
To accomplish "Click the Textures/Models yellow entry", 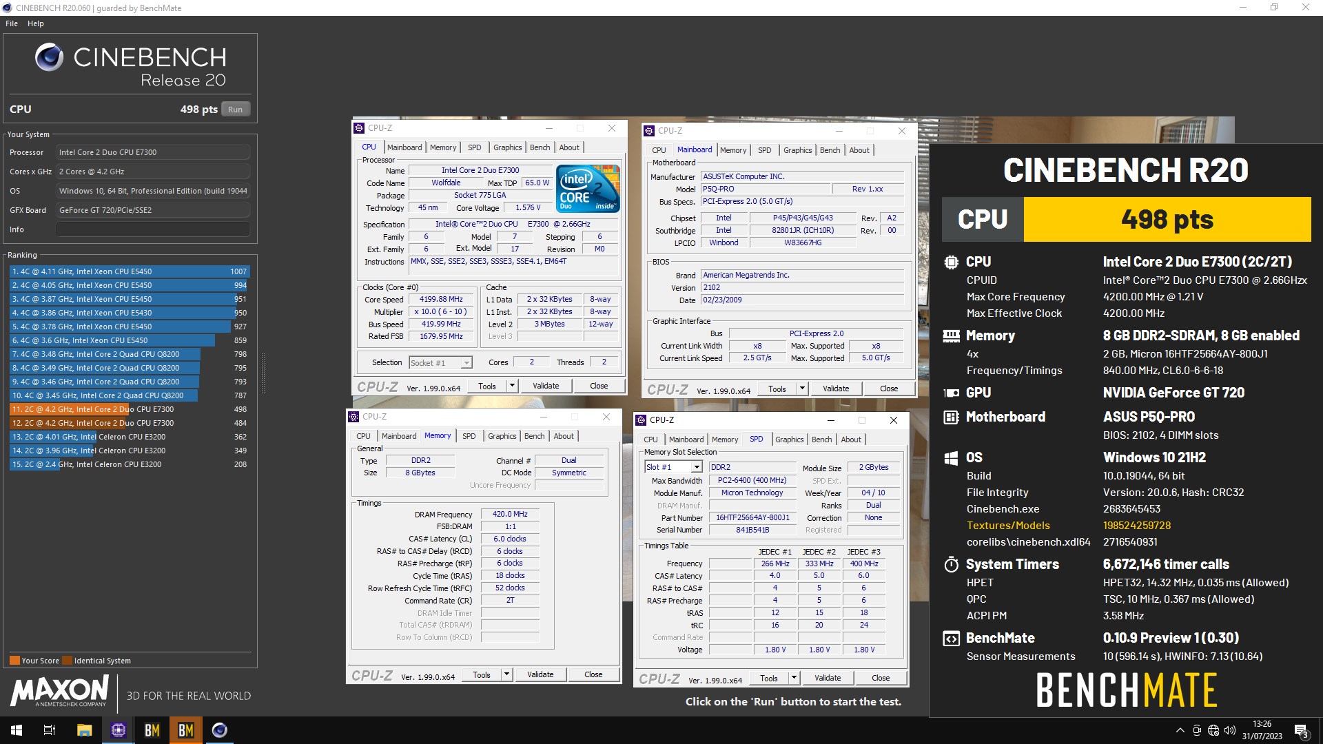I will [1008, 526].
